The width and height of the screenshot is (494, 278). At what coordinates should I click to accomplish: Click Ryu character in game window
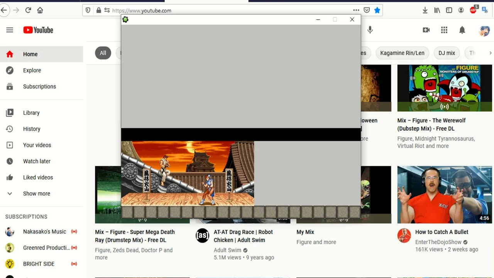point(165,170)
